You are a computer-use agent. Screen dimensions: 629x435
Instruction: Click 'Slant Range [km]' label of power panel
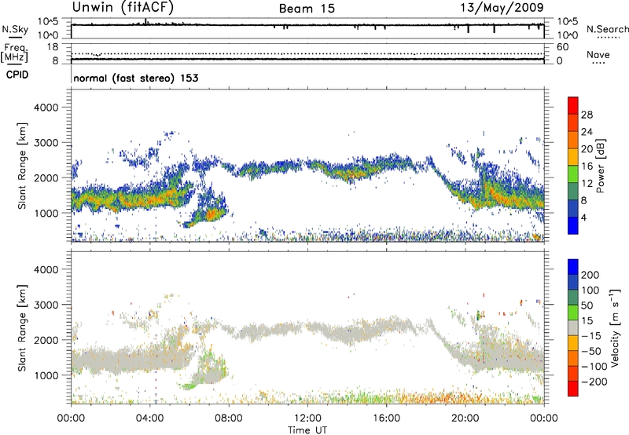[22, 166]
